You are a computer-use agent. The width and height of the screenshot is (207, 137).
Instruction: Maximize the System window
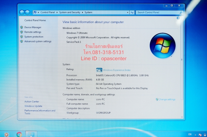coord(172,5)
